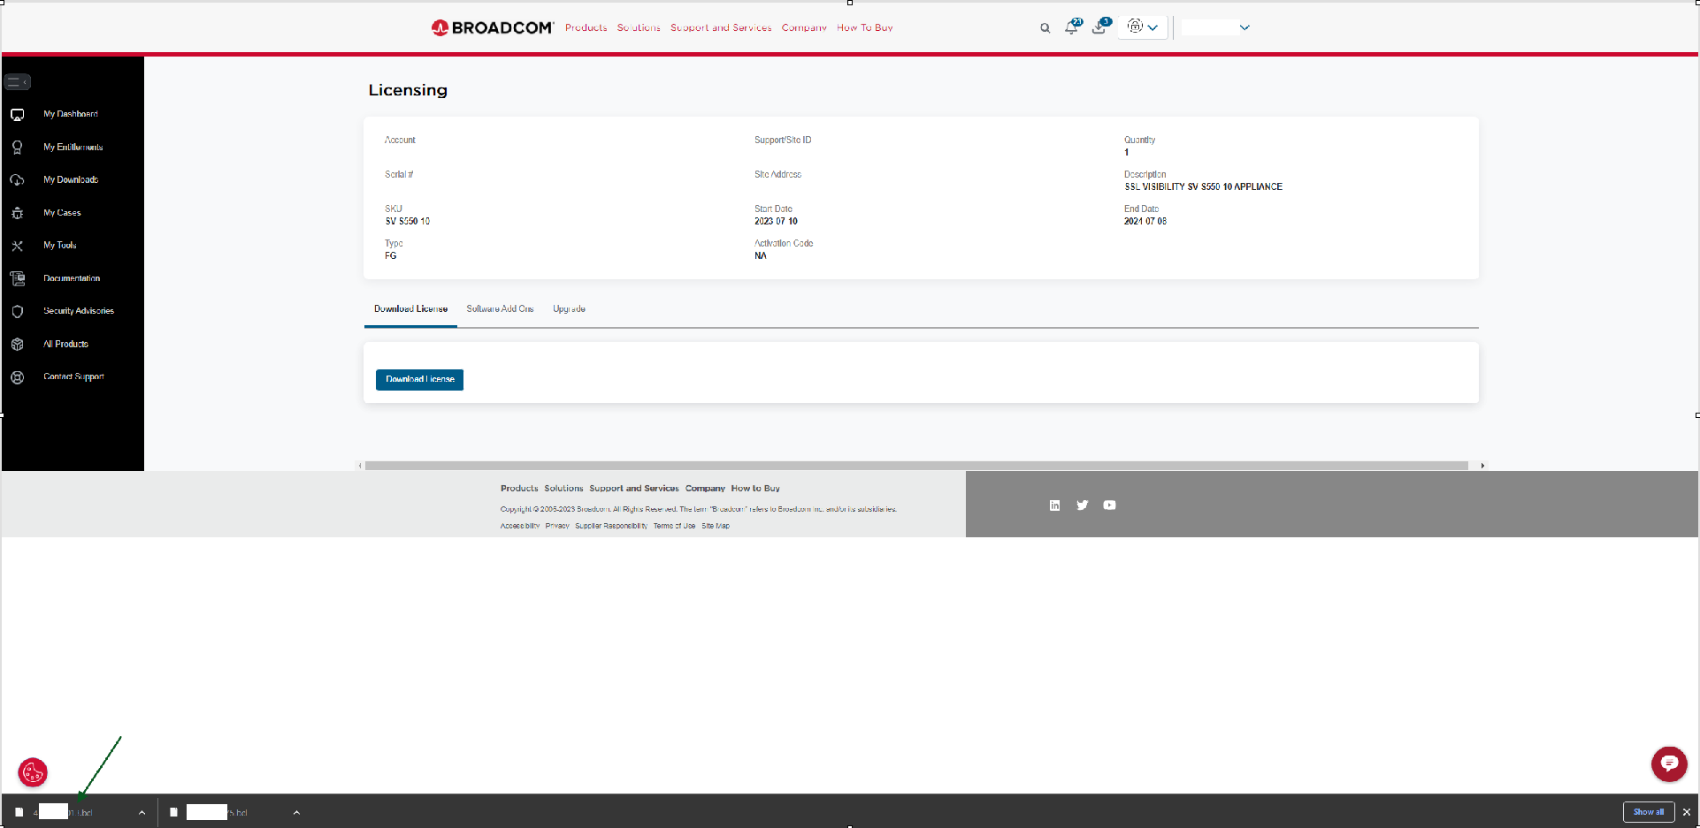Click the My Tools wrench icon
1700x828 pixels.
[18, 246]
